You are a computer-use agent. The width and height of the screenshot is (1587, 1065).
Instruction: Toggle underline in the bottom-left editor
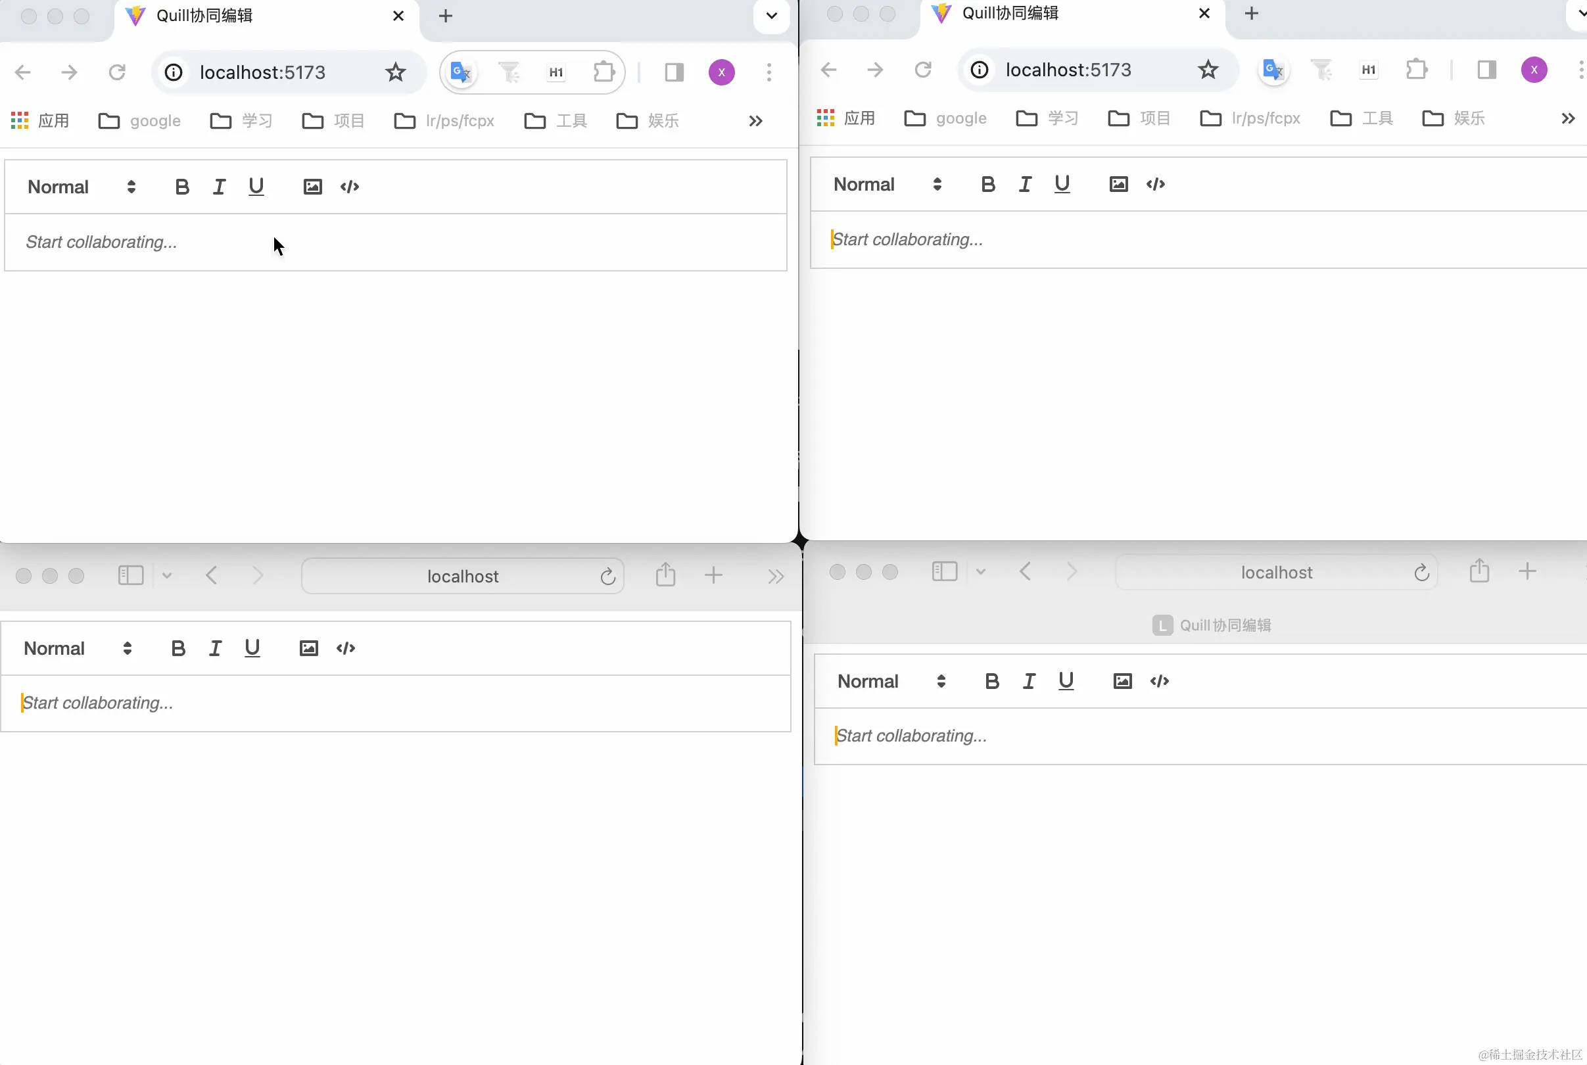[252, 648]
